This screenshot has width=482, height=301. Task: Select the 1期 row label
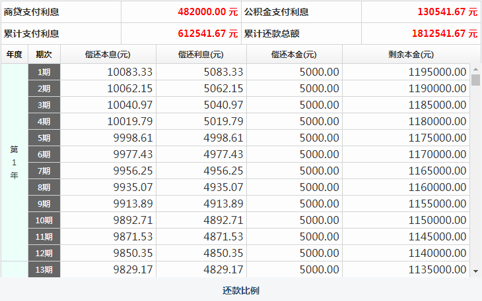pyautogui.click(x=44, y=72)
